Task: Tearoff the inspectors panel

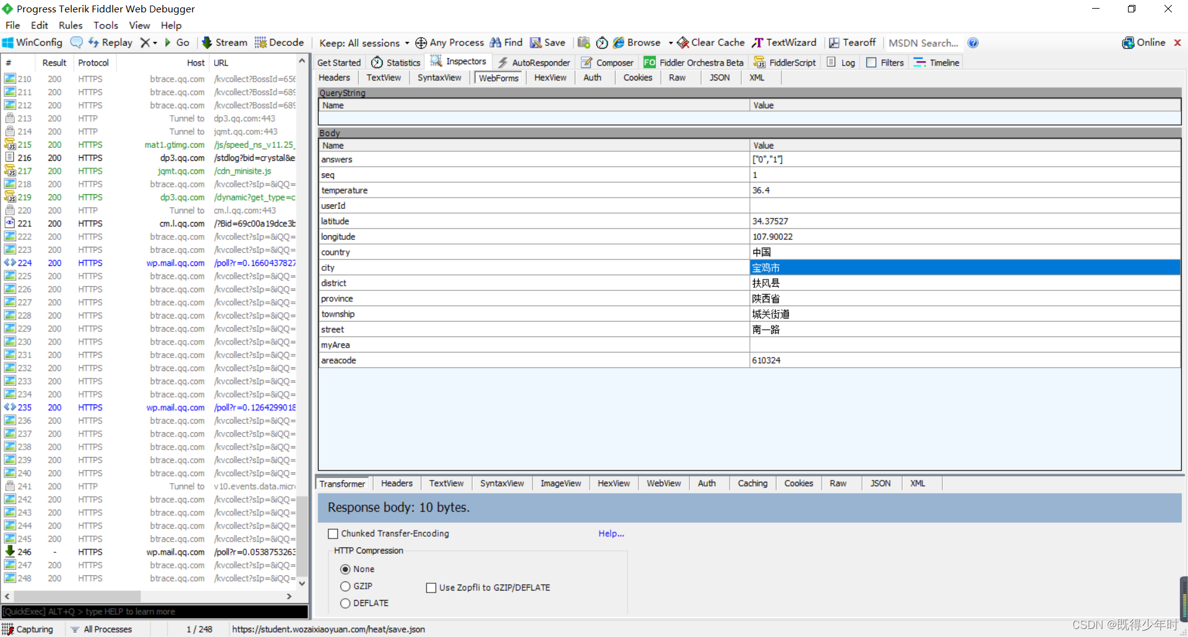Action: coord(852,43)
